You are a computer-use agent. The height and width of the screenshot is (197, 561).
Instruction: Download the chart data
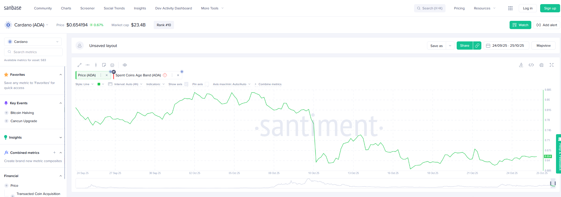tap(521, 65)
